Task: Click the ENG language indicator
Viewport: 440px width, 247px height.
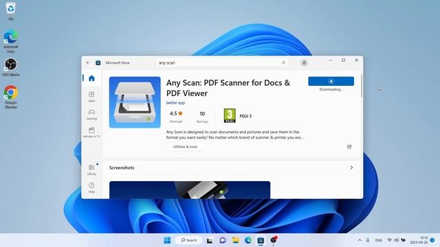Action: coord(379,240)
